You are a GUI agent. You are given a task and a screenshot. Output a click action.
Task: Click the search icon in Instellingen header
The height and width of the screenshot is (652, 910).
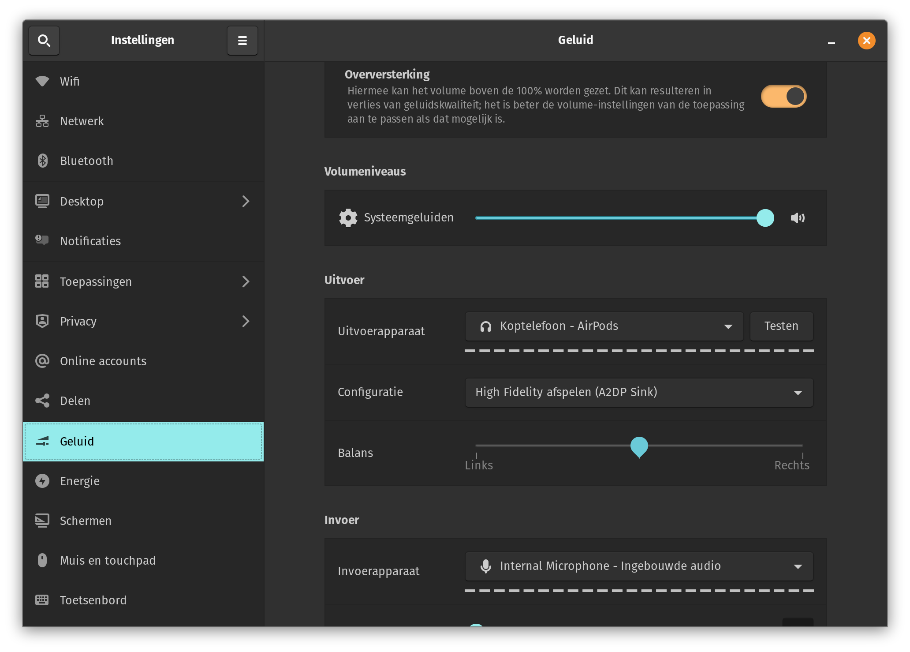pos(44,41)
